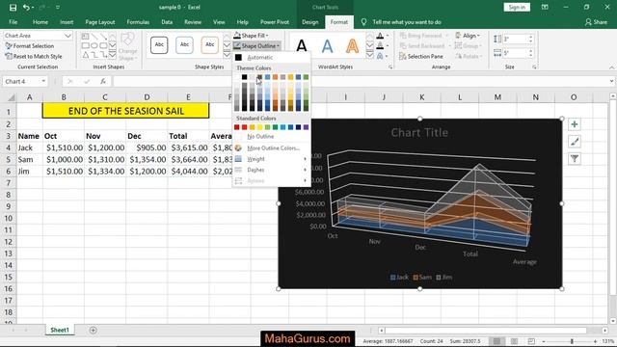The height and width of the screenshot is (347, 617).
Task: Select the orange WordArt style A
Action: [x=352, y=46]
